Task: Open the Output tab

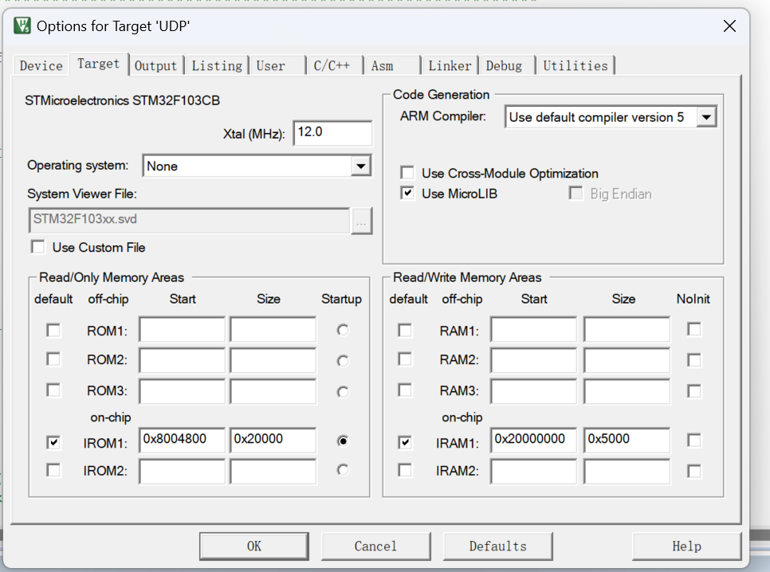Action: pyautogui.click(x=155, y=66)
